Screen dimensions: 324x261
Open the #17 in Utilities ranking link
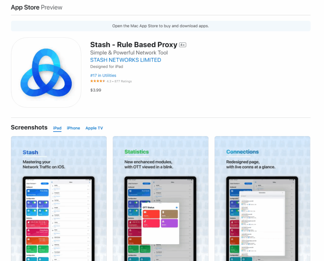coord(103,75)
